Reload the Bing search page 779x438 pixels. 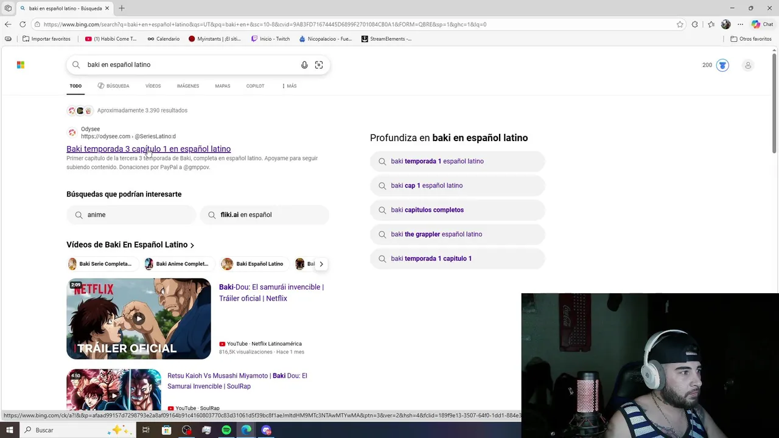click(23, 24)
